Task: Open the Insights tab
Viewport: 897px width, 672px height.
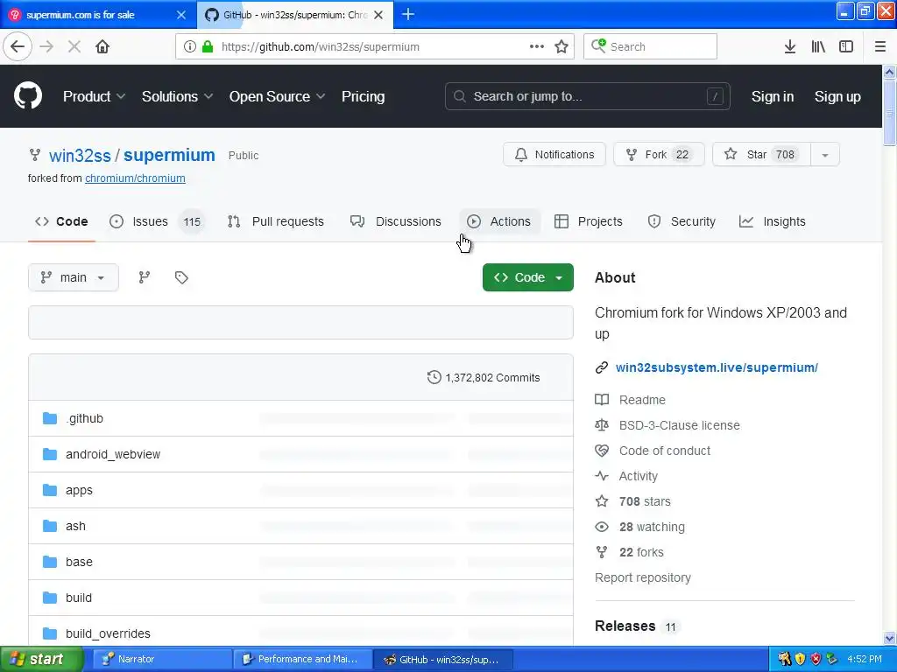Action: click(x=773, y=221)
